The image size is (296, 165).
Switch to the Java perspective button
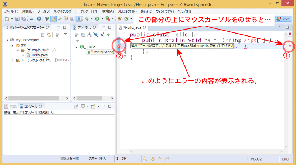click(283, 19)
